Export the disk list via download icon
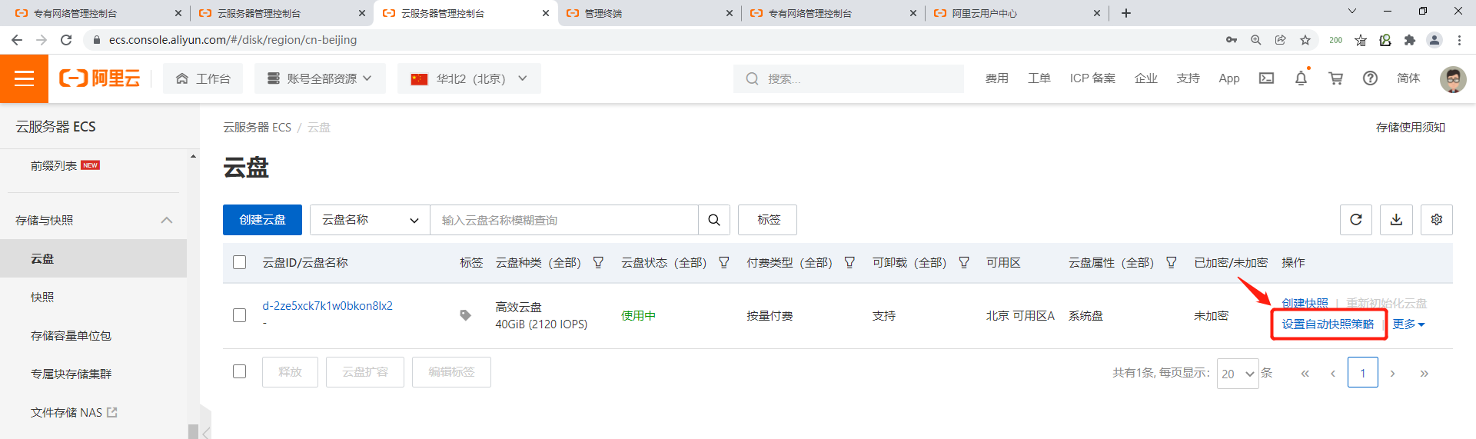Screen dimensions: 1476x439 [1396, 220]
